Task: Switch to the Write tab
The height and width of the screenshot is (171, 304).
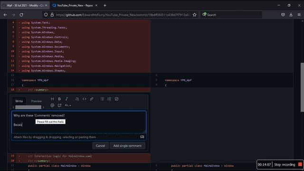Action: (19, 101)
